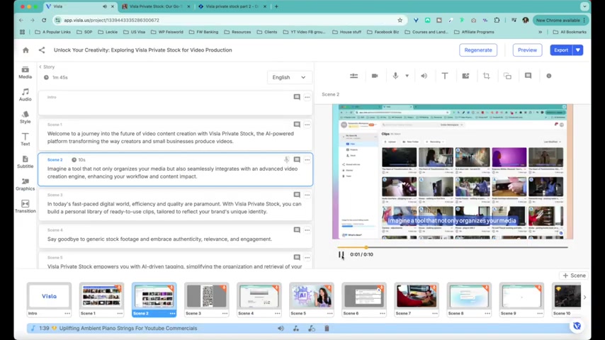605x340 pixels.
Task: Click the microphone voiceover tool
Action: pyautogui.click(x=395, y=76)
